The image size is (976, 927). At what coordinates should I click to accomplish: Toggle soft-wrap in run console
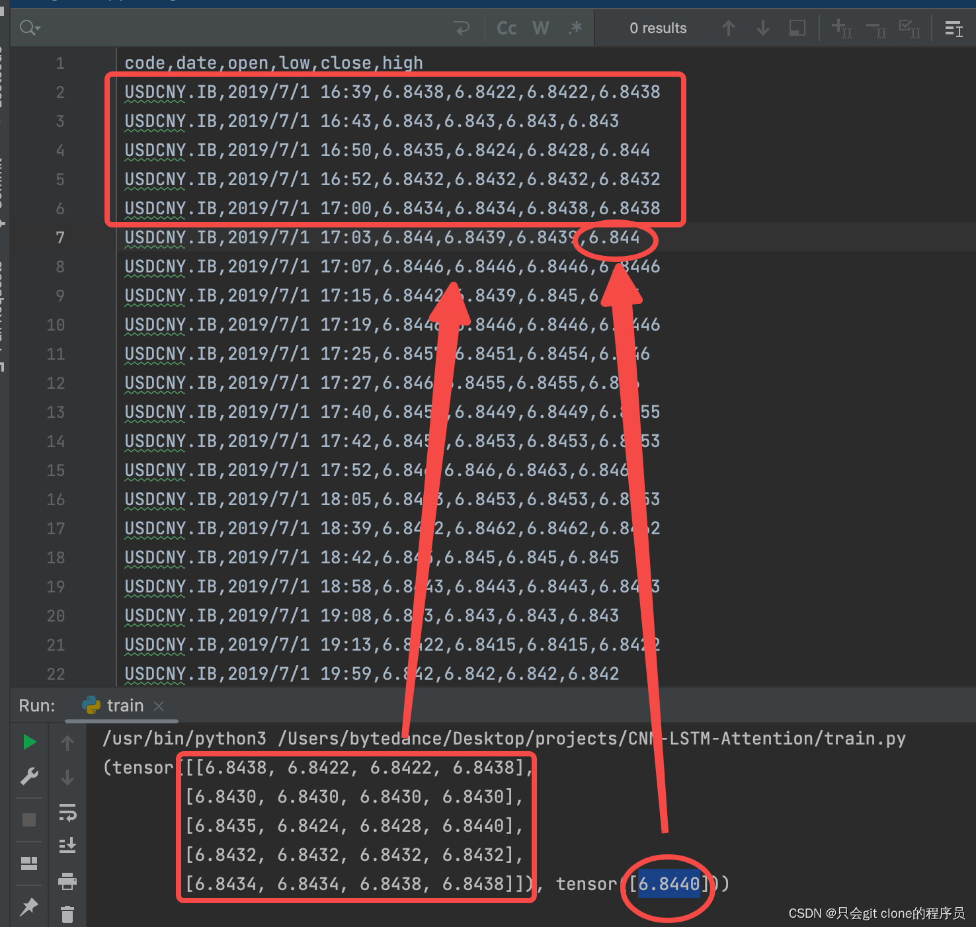click(x=67, y=812)
